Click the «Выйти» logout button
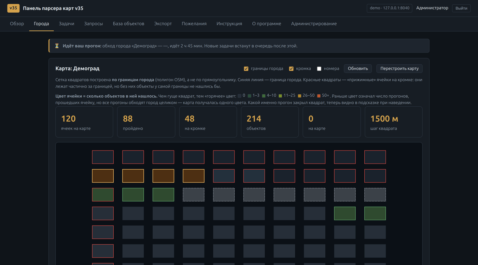The height and width of the screenshot is (265, 478). pyautogui.click(x=461, y=8)
